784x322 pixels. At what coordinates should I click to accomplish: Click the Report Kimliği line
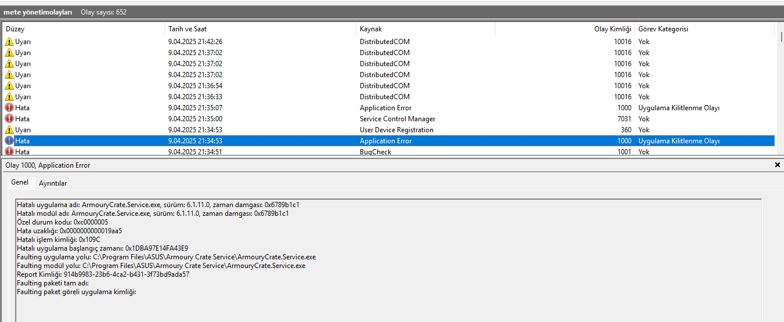[x=103, y=274]
